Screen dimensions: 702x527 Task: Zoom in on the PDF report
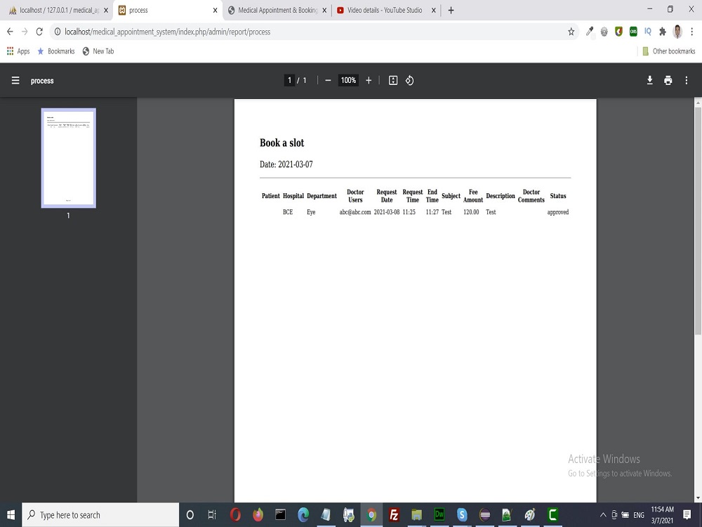(369, 80)
